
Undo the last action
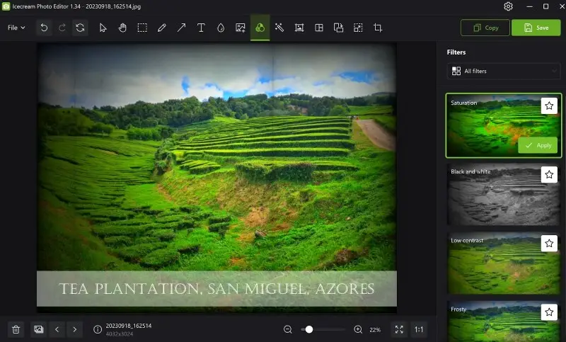click(44, 28)
